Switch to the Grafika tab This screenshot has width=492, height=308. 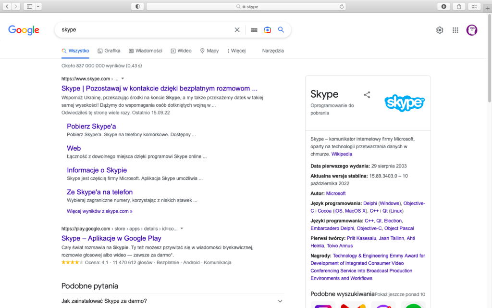click(x=109, y=51)
